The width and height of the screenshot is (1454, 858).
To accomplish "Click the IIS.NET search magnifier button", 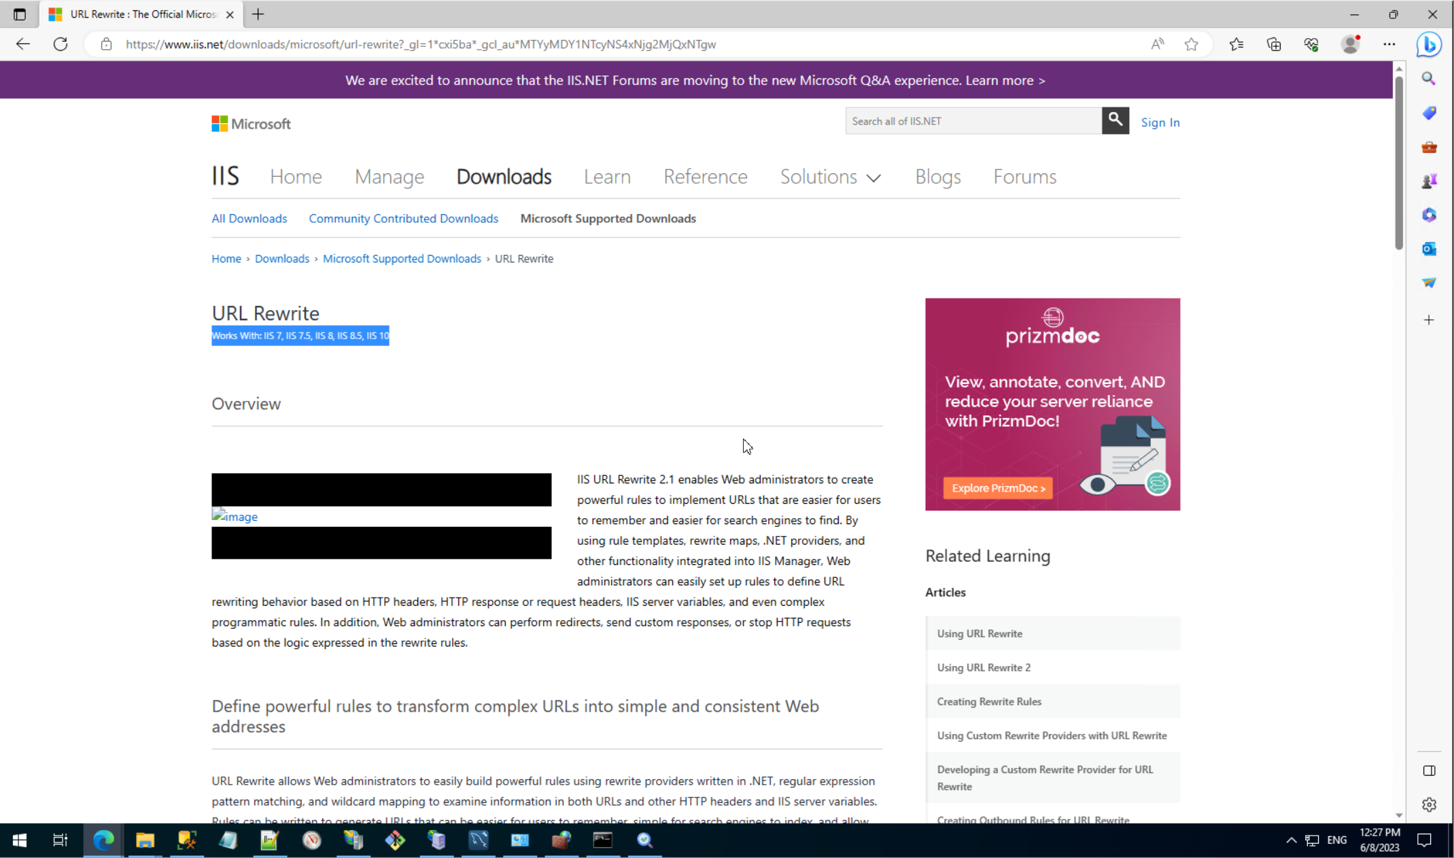I will pos(1115,120).
